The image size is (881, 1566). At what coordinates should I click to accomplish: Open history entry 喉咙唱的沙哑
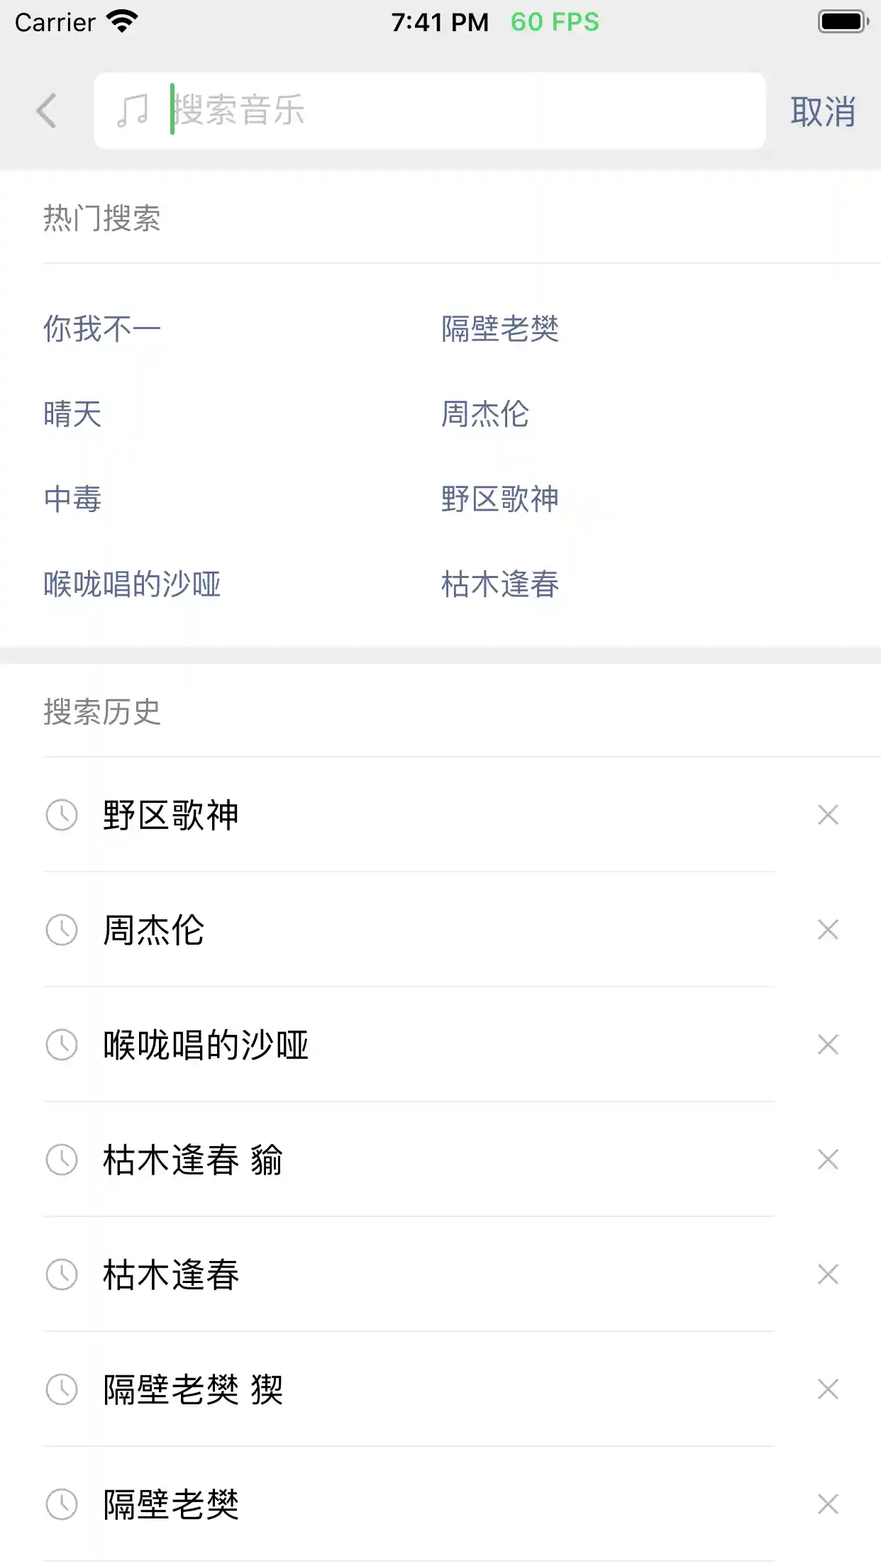click(x=206, y=1045)
